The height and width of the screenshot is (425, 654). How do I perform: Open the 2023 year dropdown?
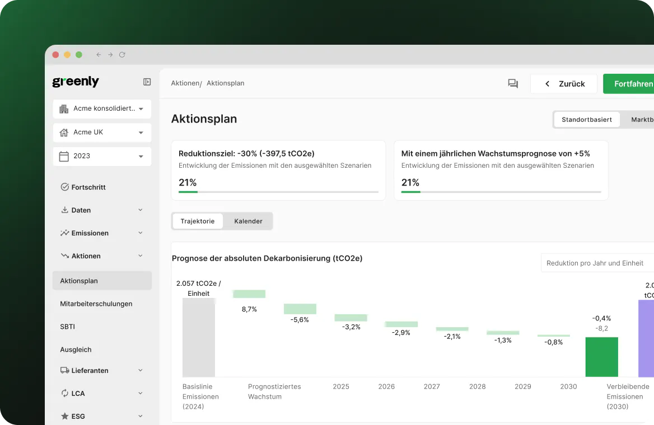click(102, 156)
